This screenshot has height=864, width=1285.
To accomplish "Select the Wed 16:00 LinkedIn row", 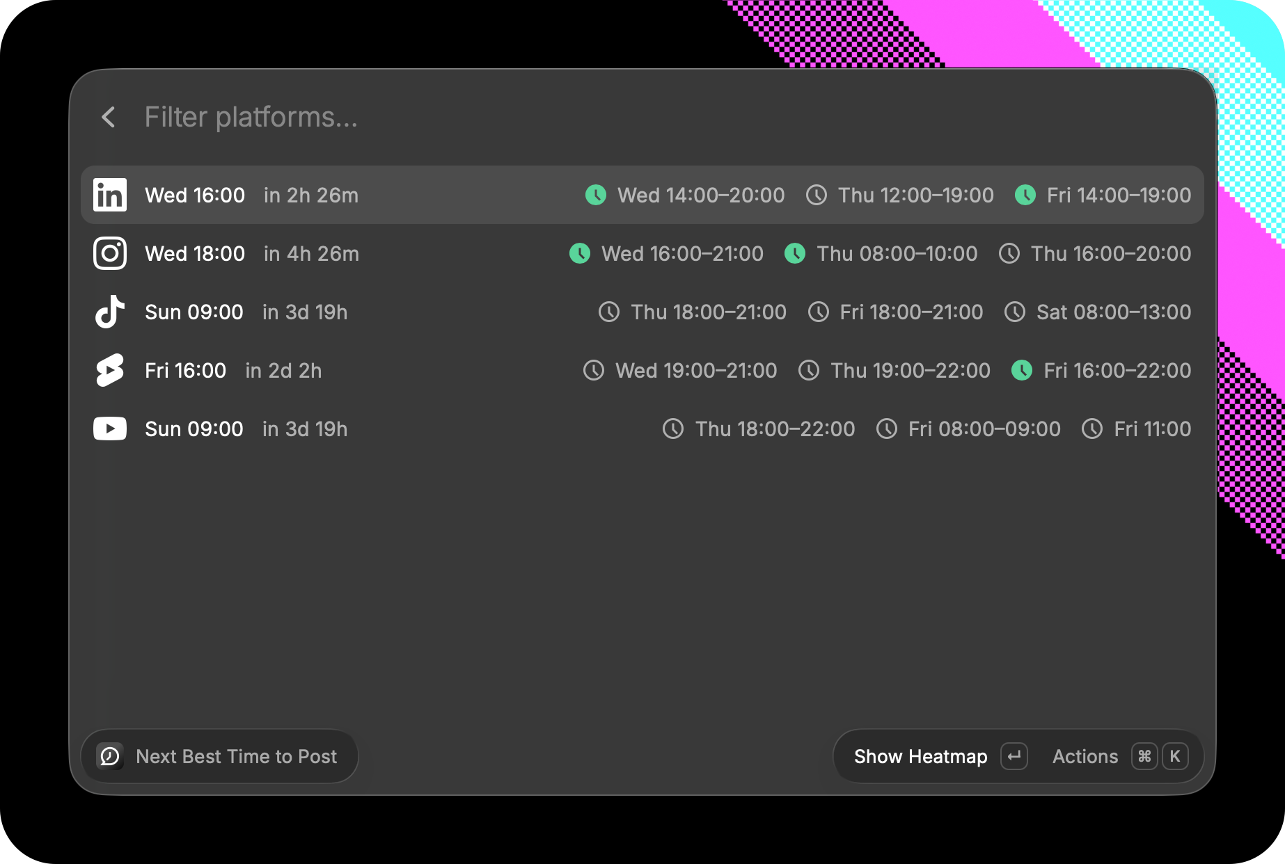I will click(x=642, y=195).
